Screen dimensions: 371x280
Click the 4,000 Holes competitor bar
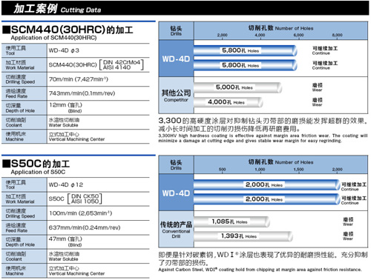click(x=229, y=102)
